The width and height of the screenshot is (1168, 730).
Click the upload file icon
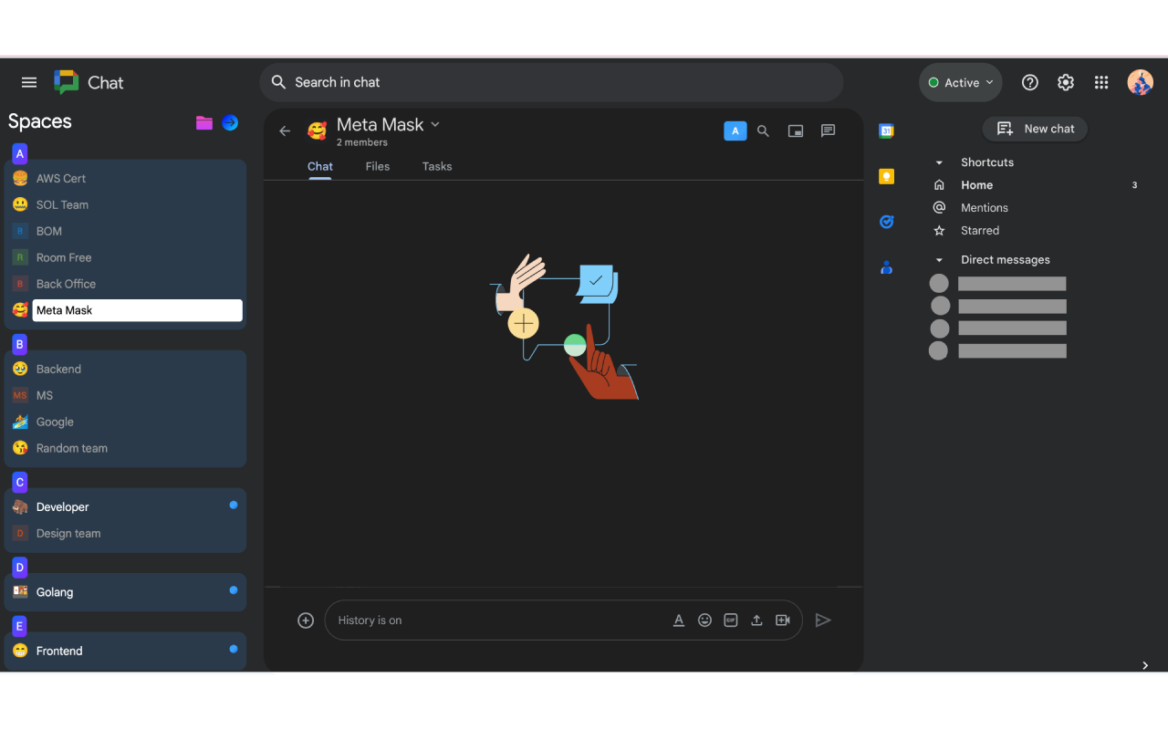click(756, 620)
